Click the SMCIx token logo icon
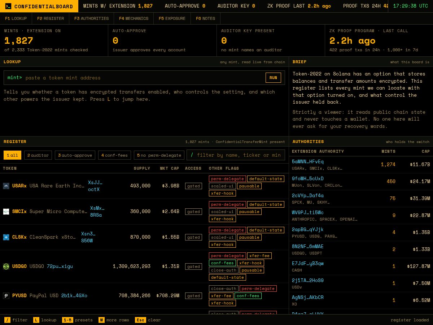This screenshot has height=325, width=433. coord(6,212)
